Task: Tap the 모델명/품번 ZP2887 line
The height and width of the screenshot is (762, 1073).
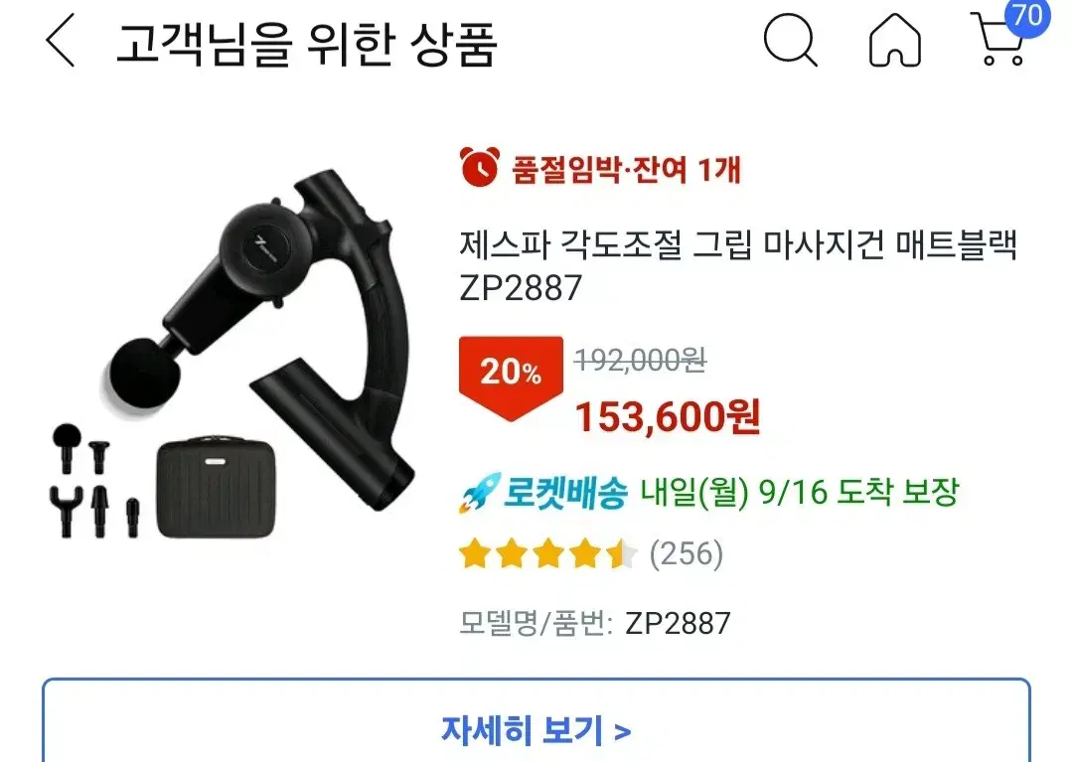Action: pyautogui.click(x=595, y=623)
